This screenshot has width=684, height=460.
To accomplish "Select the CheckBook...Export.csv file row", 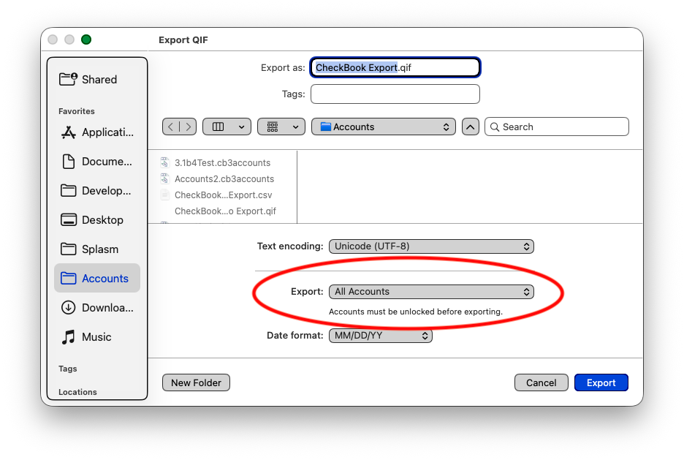I will pos(223,195).
